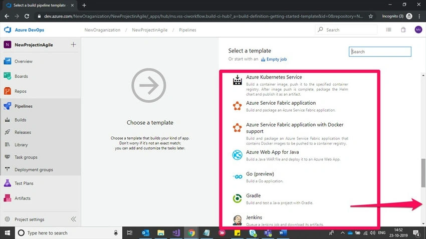Choose the Azure Kubernetes Service template title

click(274, 77)
